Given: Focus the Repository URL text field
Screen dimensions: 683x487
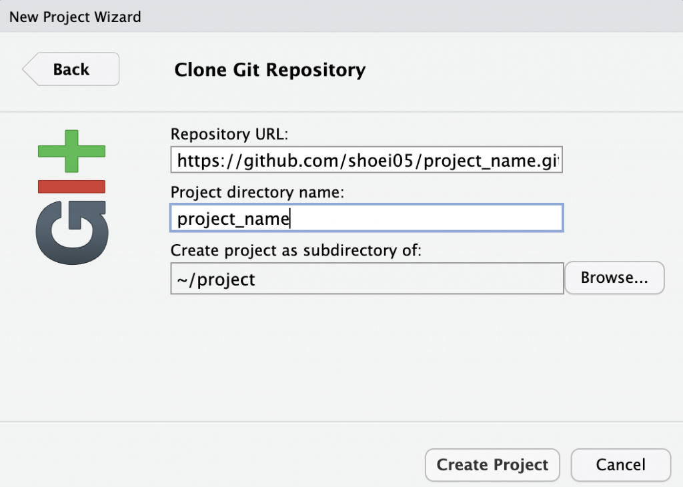Looking at the screenshot, I should [366, 161].
